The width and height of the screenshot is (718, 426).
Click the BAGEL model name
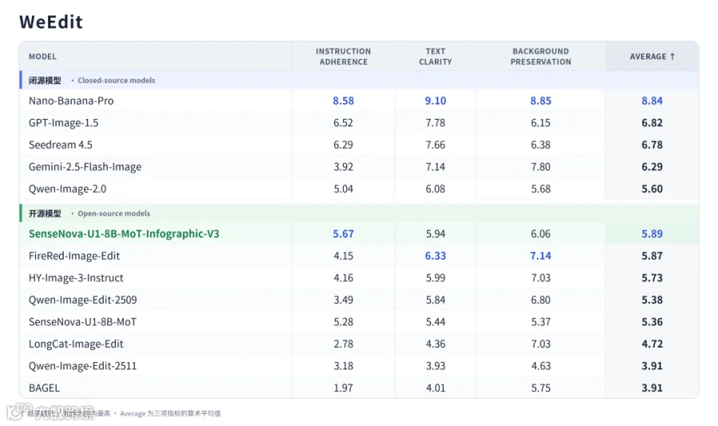tap(44, 388)
